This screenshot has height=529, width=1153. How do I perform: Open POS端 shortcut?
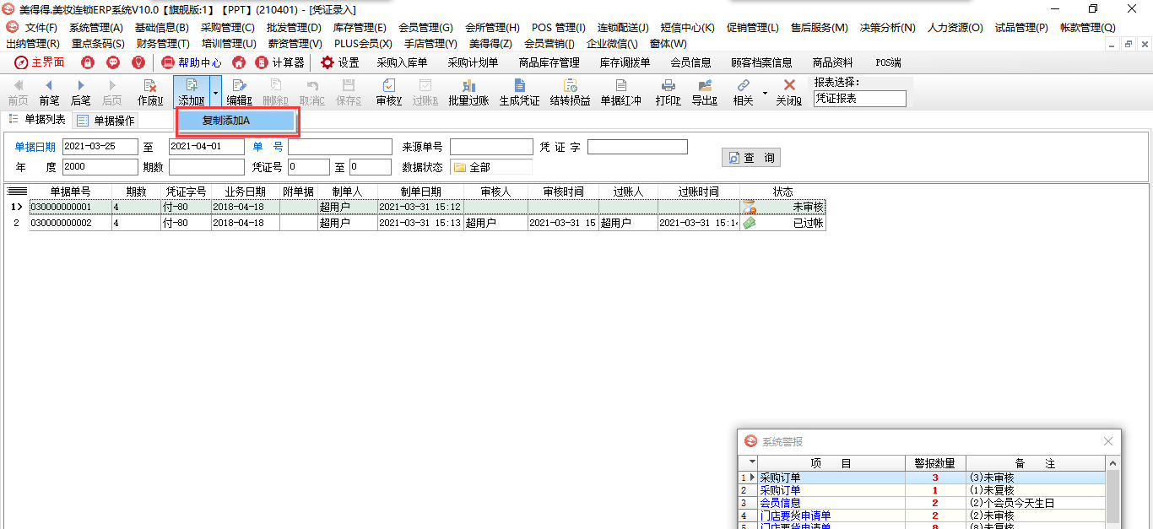pos(888,62)
